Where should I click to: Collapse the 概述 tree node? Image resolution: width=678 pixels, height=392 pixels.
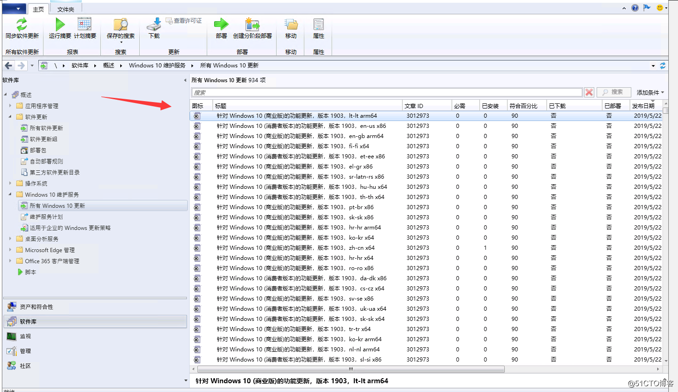pyautogui.click(x=6, y=95)
